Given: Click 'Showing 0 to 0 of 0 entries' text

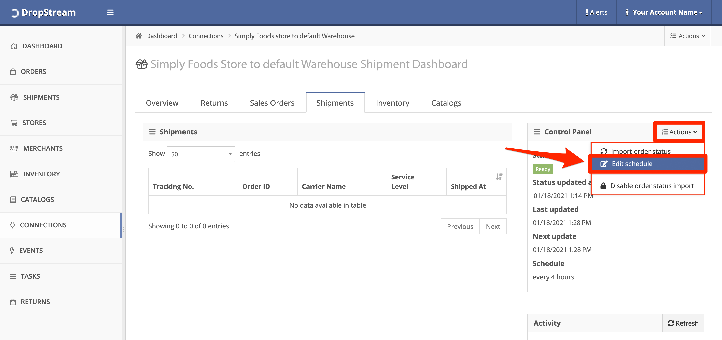Looking at the screenshot, I should pos(189,226).
